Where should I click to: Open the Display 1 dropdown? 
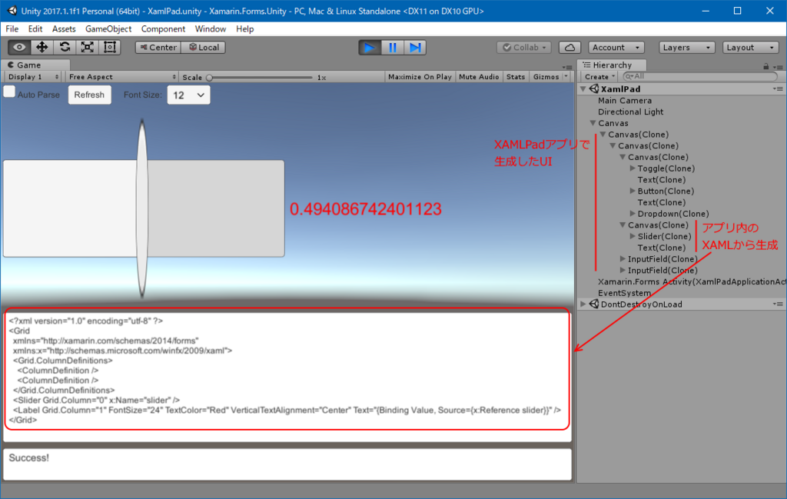pyautogui.click(x=32, y=77)
